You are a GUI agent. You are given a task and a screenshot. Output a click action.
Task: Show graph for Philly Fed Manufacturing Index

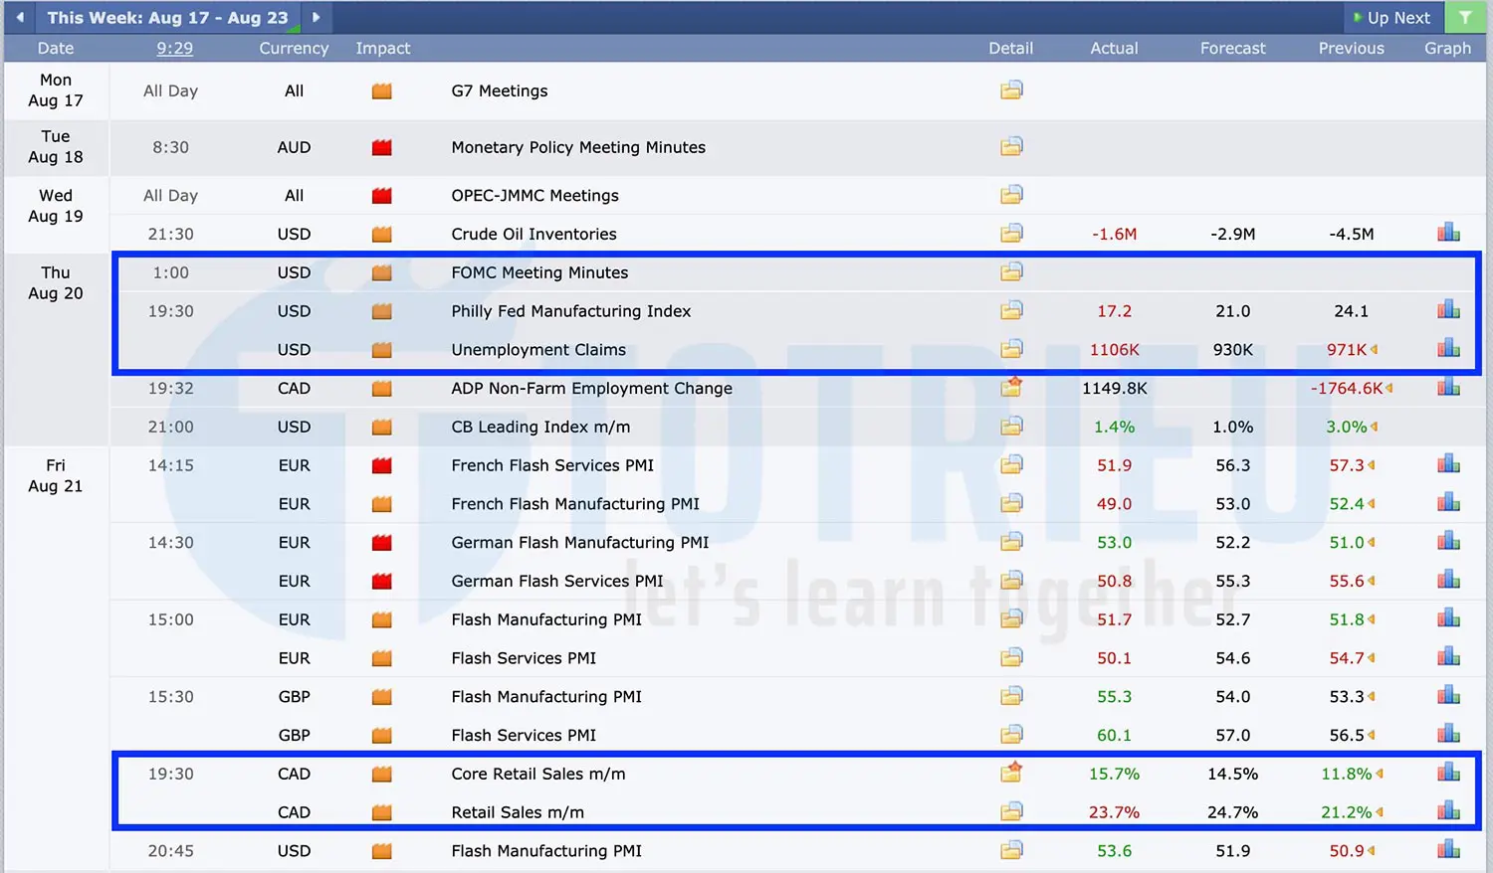[x=1448, y=310]
